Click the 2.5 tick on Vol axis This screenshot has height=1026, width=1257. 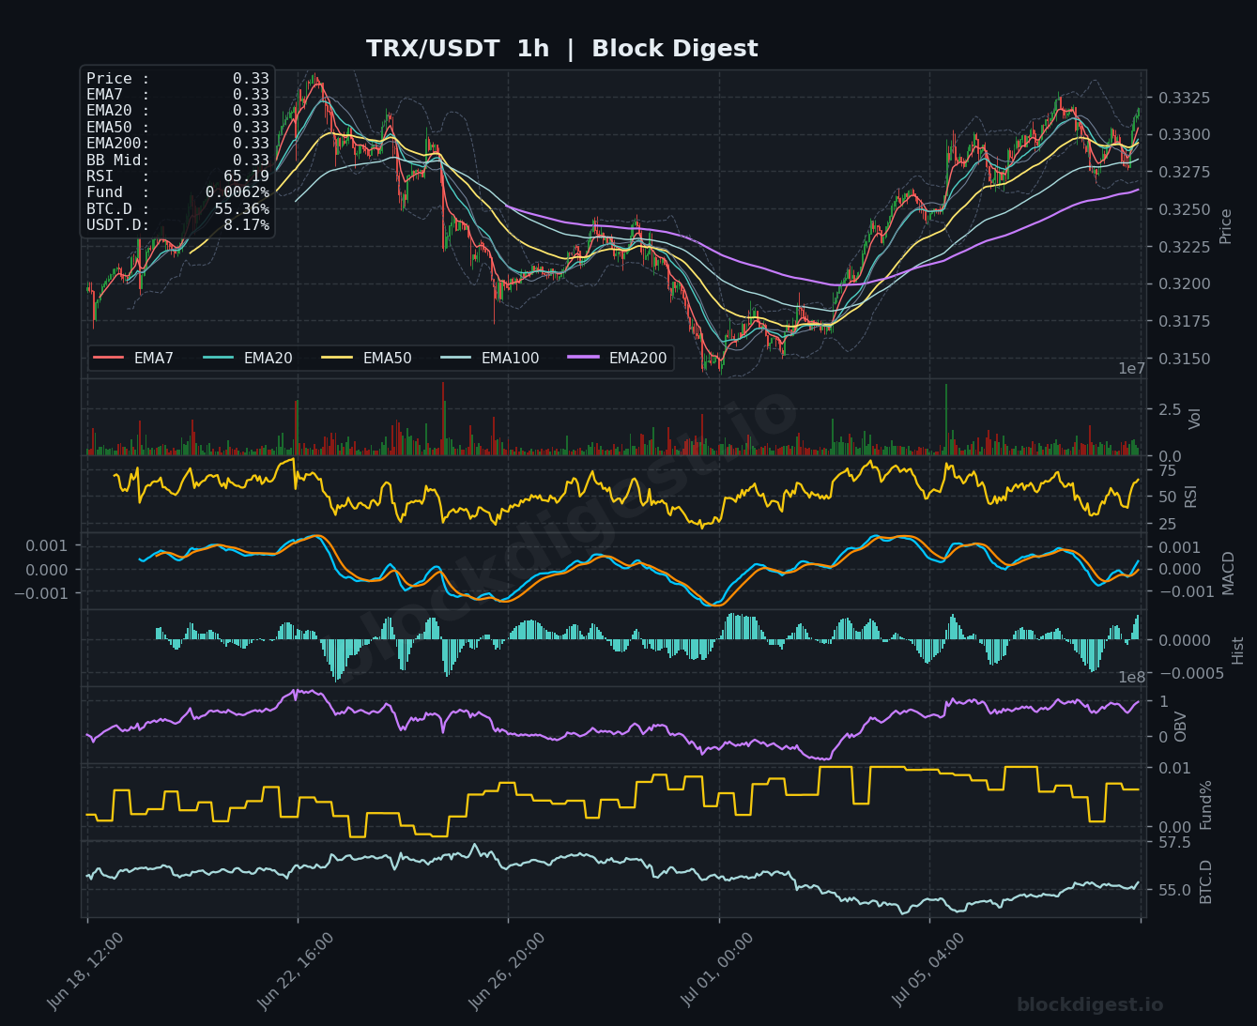click(1170, 409)
